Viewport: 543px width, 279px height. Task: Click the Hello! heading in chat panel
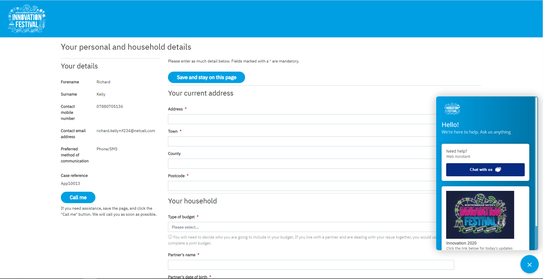(x=450, y=125)
